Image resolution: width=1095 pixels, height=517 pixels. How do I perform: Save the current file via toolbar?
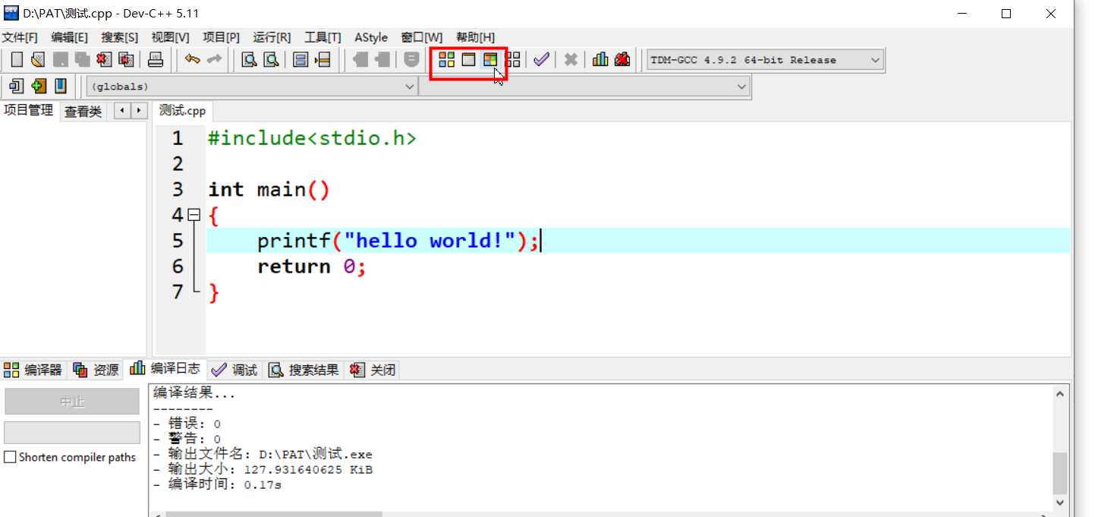[61, 59]
